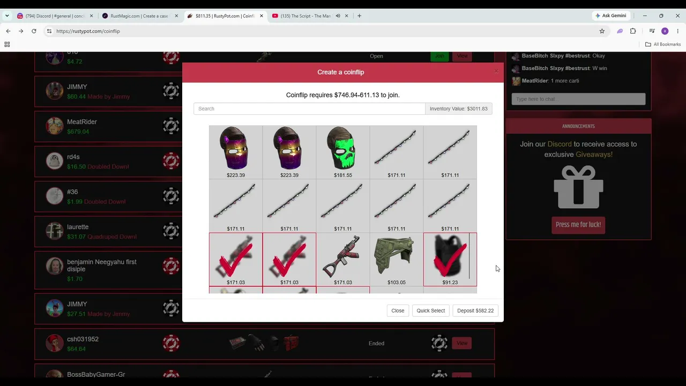Close the Create a coinflip dialog with the X
The image size is (686, 386).
click(496, 71)
